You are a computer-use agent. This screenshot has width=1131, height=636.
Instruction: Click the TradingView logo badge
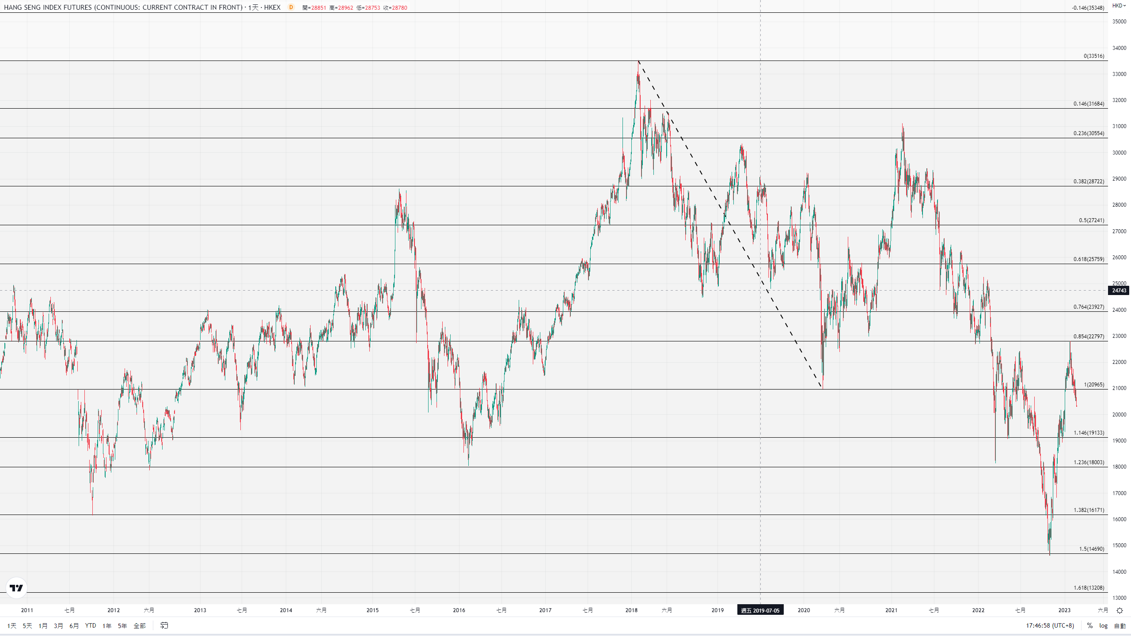pyautogui.click(x=16, y=588)
